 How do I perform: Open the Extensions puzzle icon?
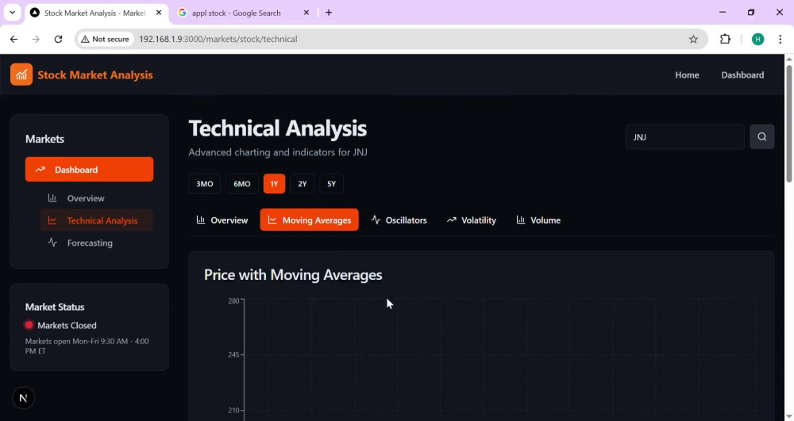[x=725, y=39]
